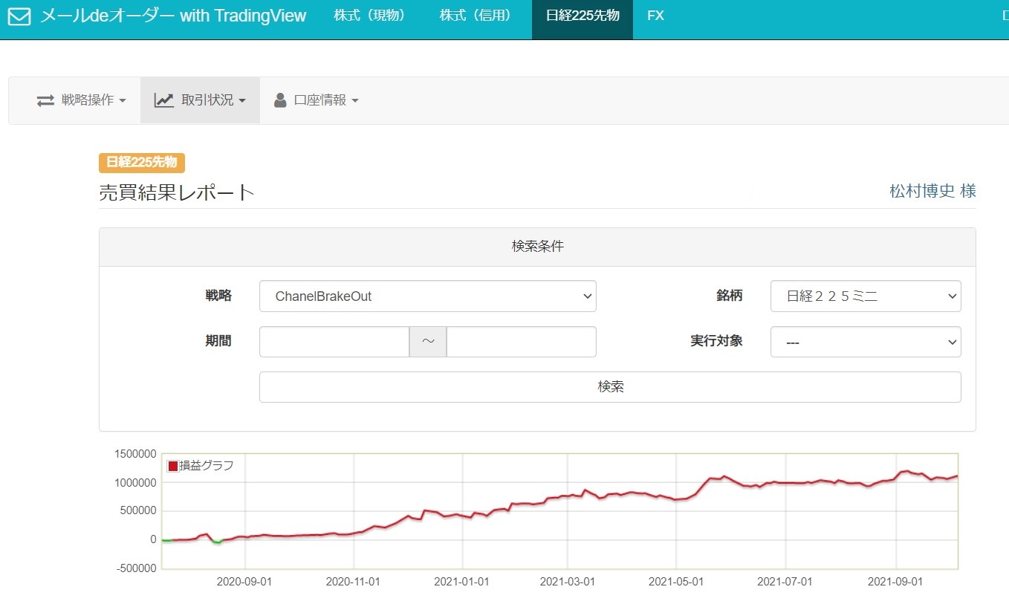Open the 銘柄 dropdown showing 日経２２５ミニ
This screenshot has width=1009, height=607.
(x=865, y=296)
